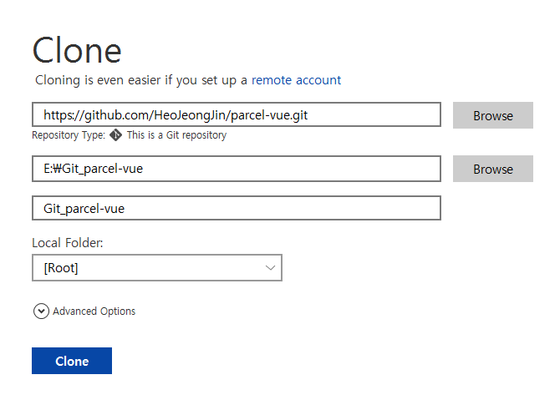The height and width of the screenshot is (395, 560).
Task: Start cloning with the blue Clone button
Action: point(72,361)
